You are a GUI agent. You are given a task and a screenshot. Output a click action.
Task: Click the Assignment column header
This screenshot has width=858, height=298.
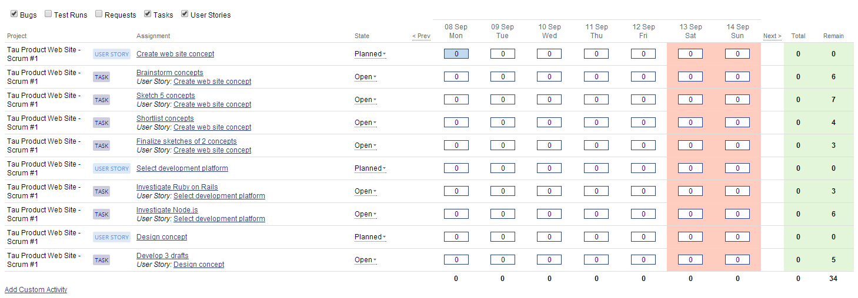(153, 36)
